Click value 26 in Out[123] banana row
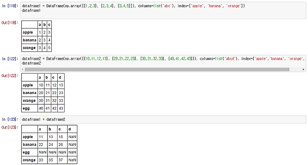Viewport: 308px width, 165px height. click(61, 144)
